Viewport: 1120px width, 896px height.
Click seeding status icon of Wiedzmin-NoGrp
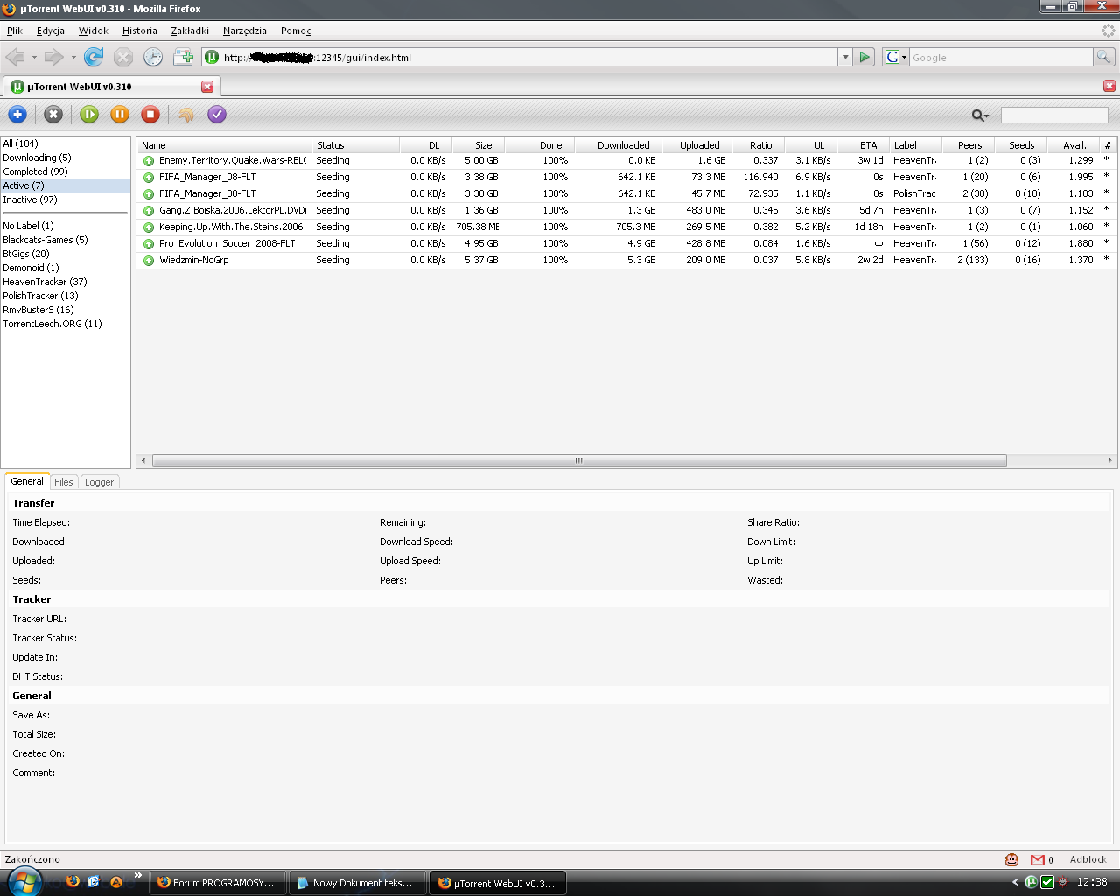[x=149, y=261]
